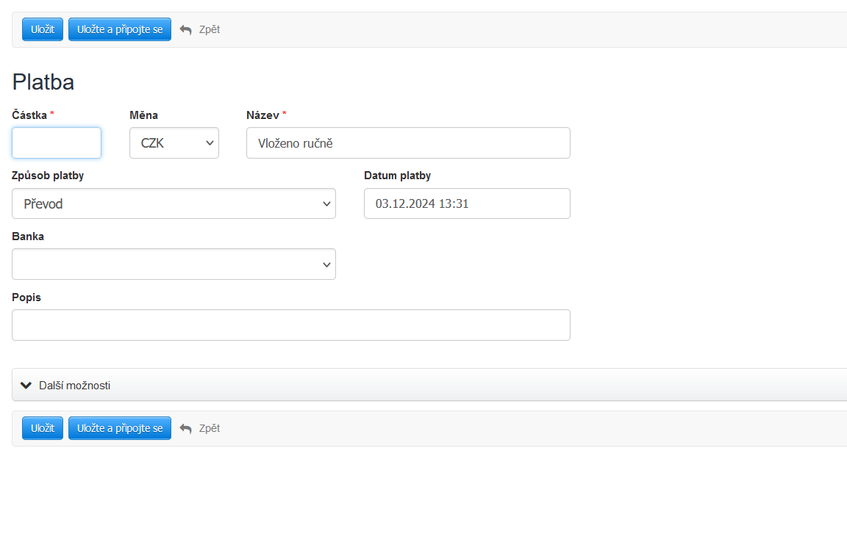Open the Banka dropdown
847x545 pixels.
pyautogui.click(x=174, y=264)
